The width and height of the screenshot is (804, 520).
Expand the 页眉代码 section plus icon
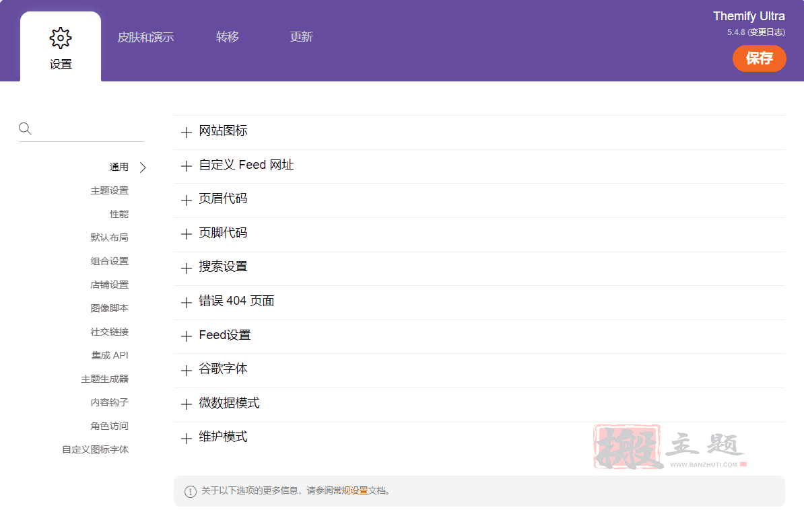click(187, 200)
